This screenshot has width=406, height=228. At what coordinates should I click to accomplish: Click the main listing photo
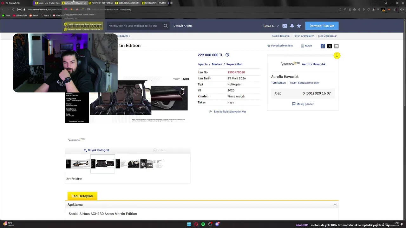click(x=128, y=99)
